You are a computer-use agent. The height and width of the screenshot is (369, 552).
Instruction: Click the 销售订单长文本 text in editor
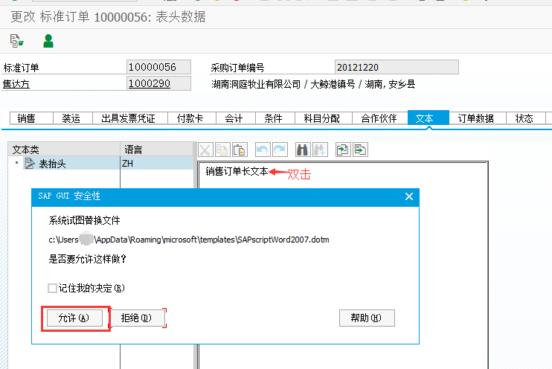237,171
